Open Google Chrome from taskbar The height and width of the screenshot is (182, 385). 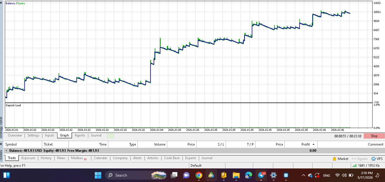click(x=199, y=175)
